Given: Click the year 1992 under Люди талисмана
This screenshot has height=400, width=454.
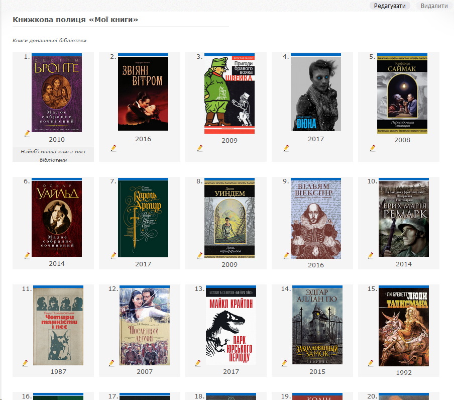Looking at the screenshot, I should click(404, 372).
